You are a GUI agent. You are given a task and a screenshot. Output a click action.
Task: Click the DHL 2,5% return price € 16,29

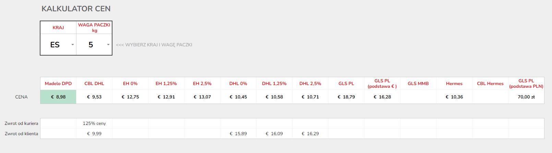[310, 134]
